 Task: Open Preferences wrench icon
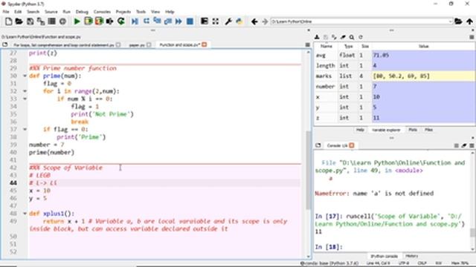tap(228, 22)
